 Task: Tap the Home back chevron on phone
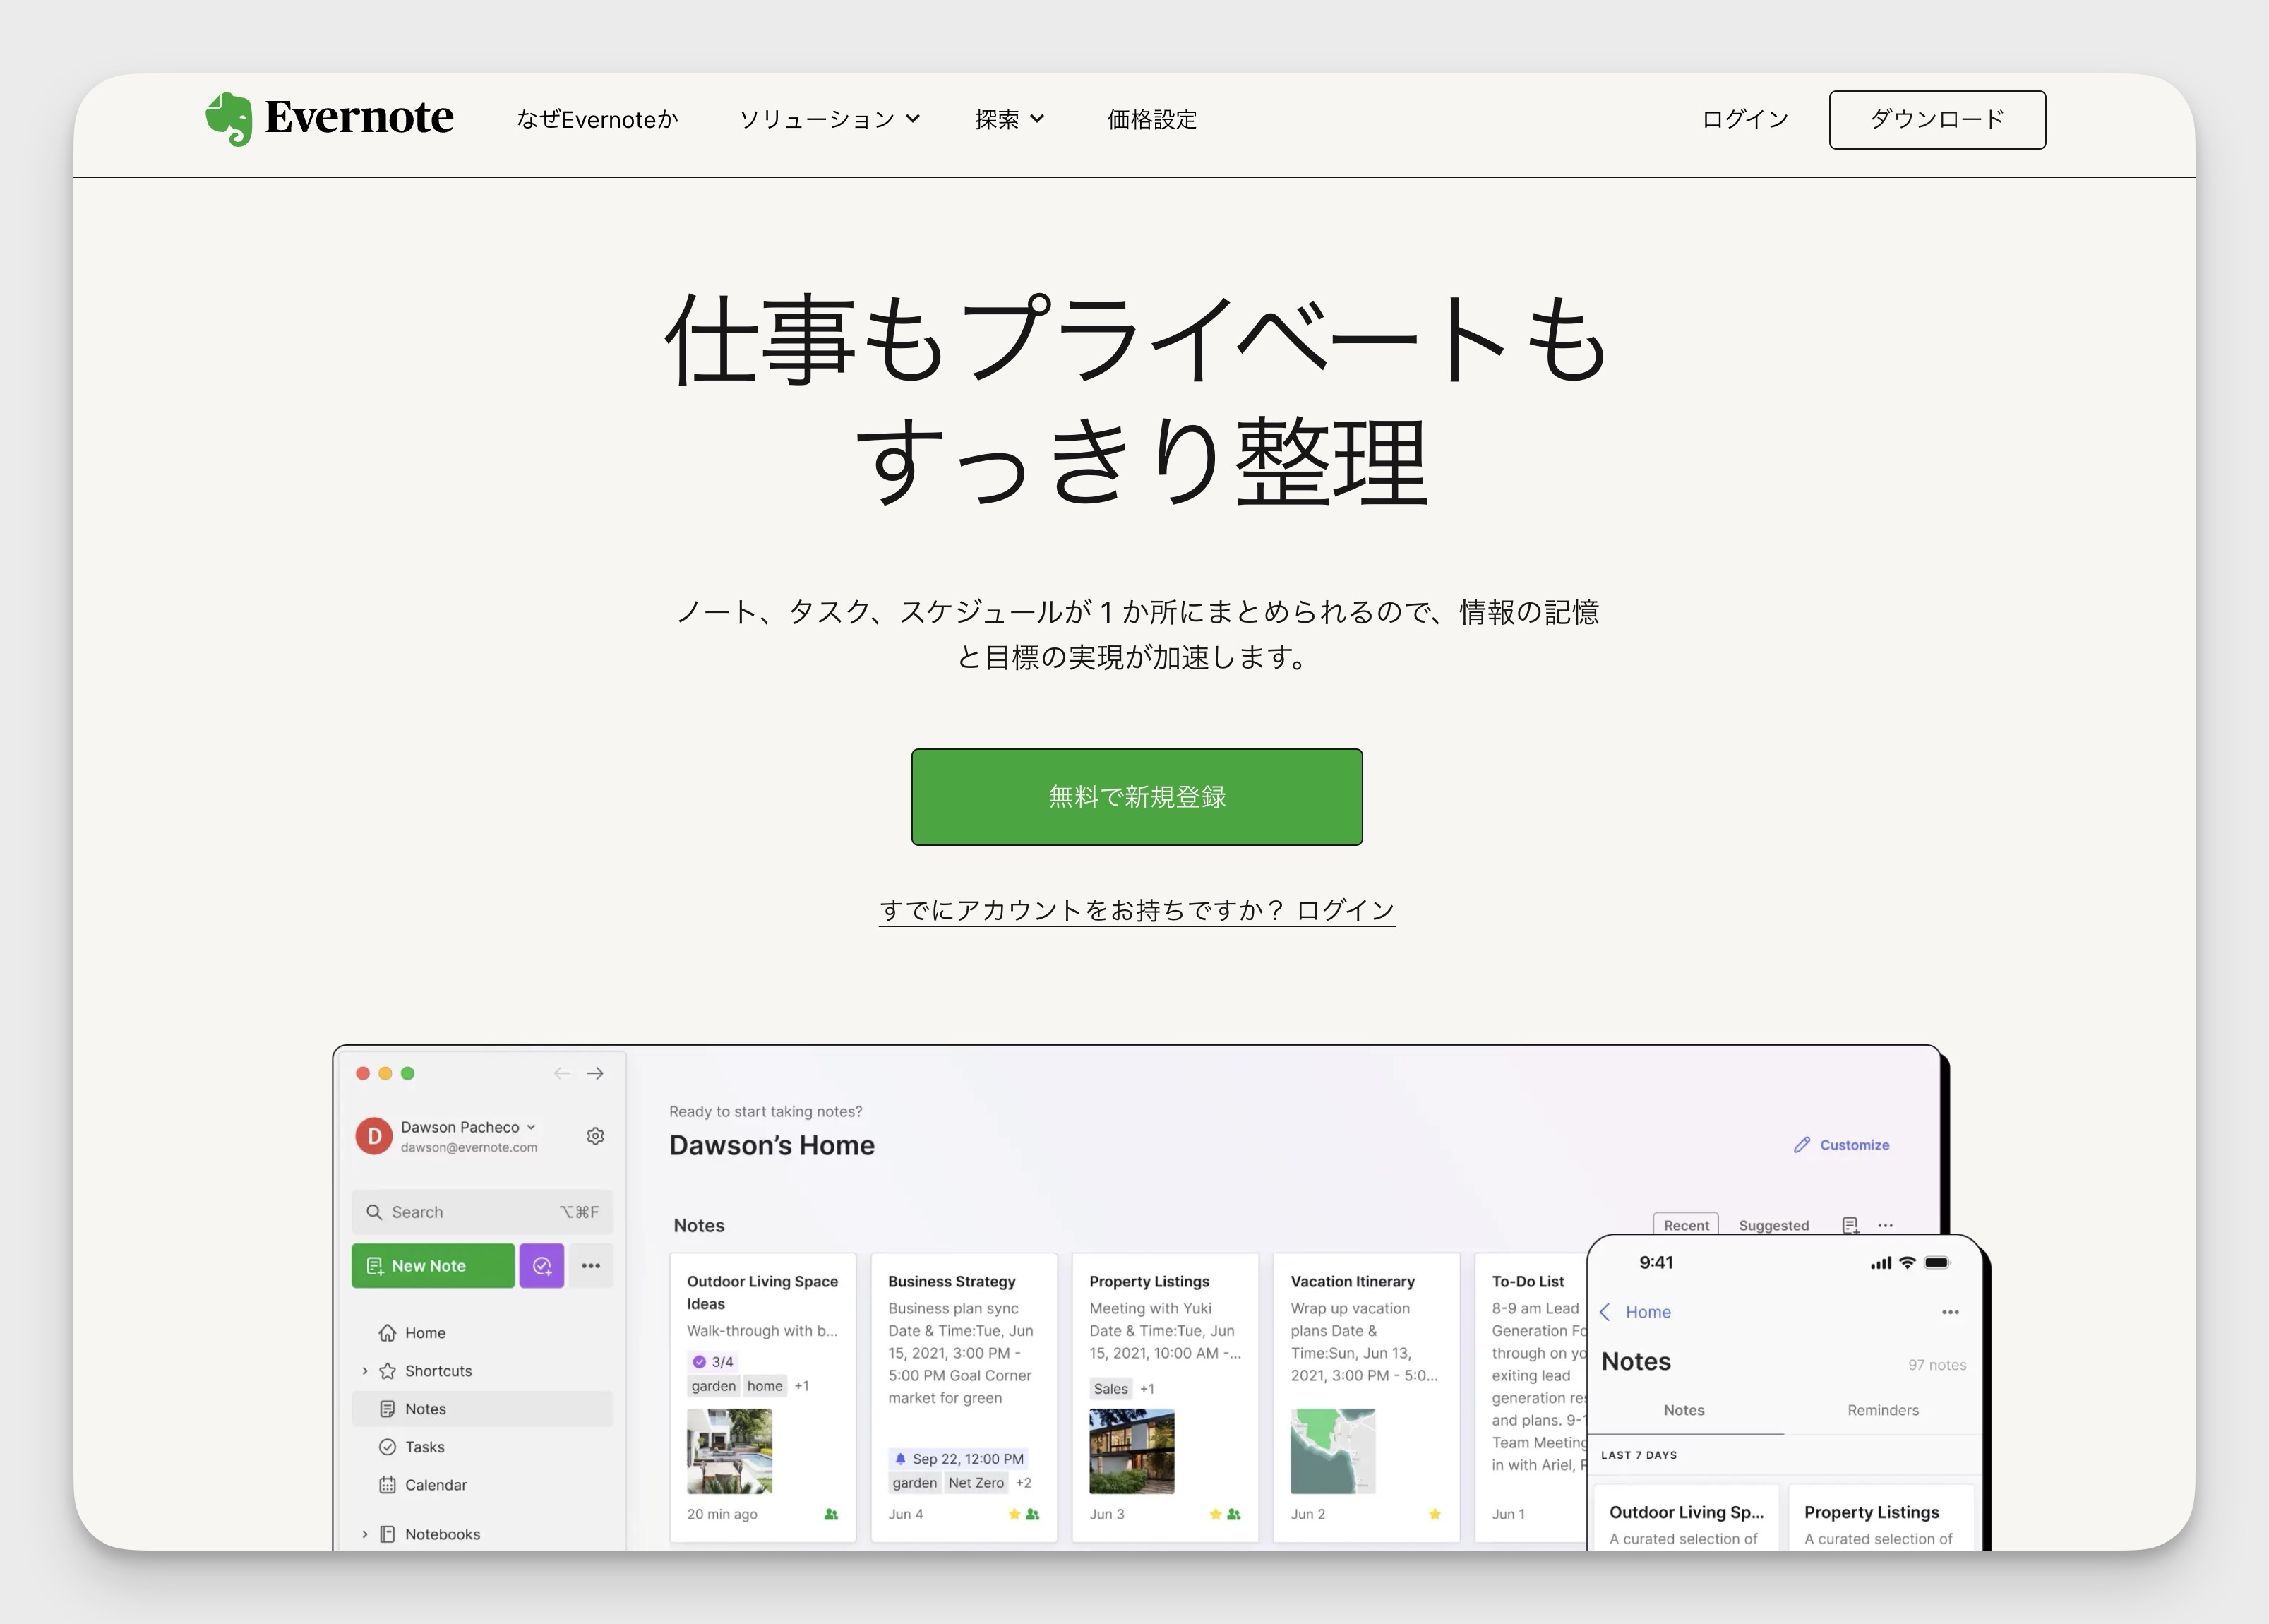coord(1605,1312)
